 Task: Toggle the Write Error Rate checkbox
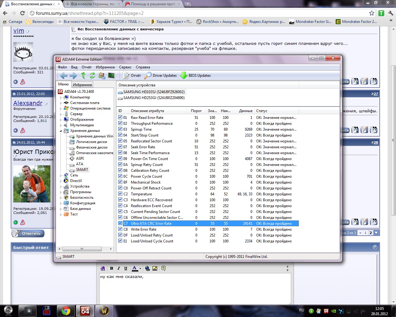pos(120,229)
